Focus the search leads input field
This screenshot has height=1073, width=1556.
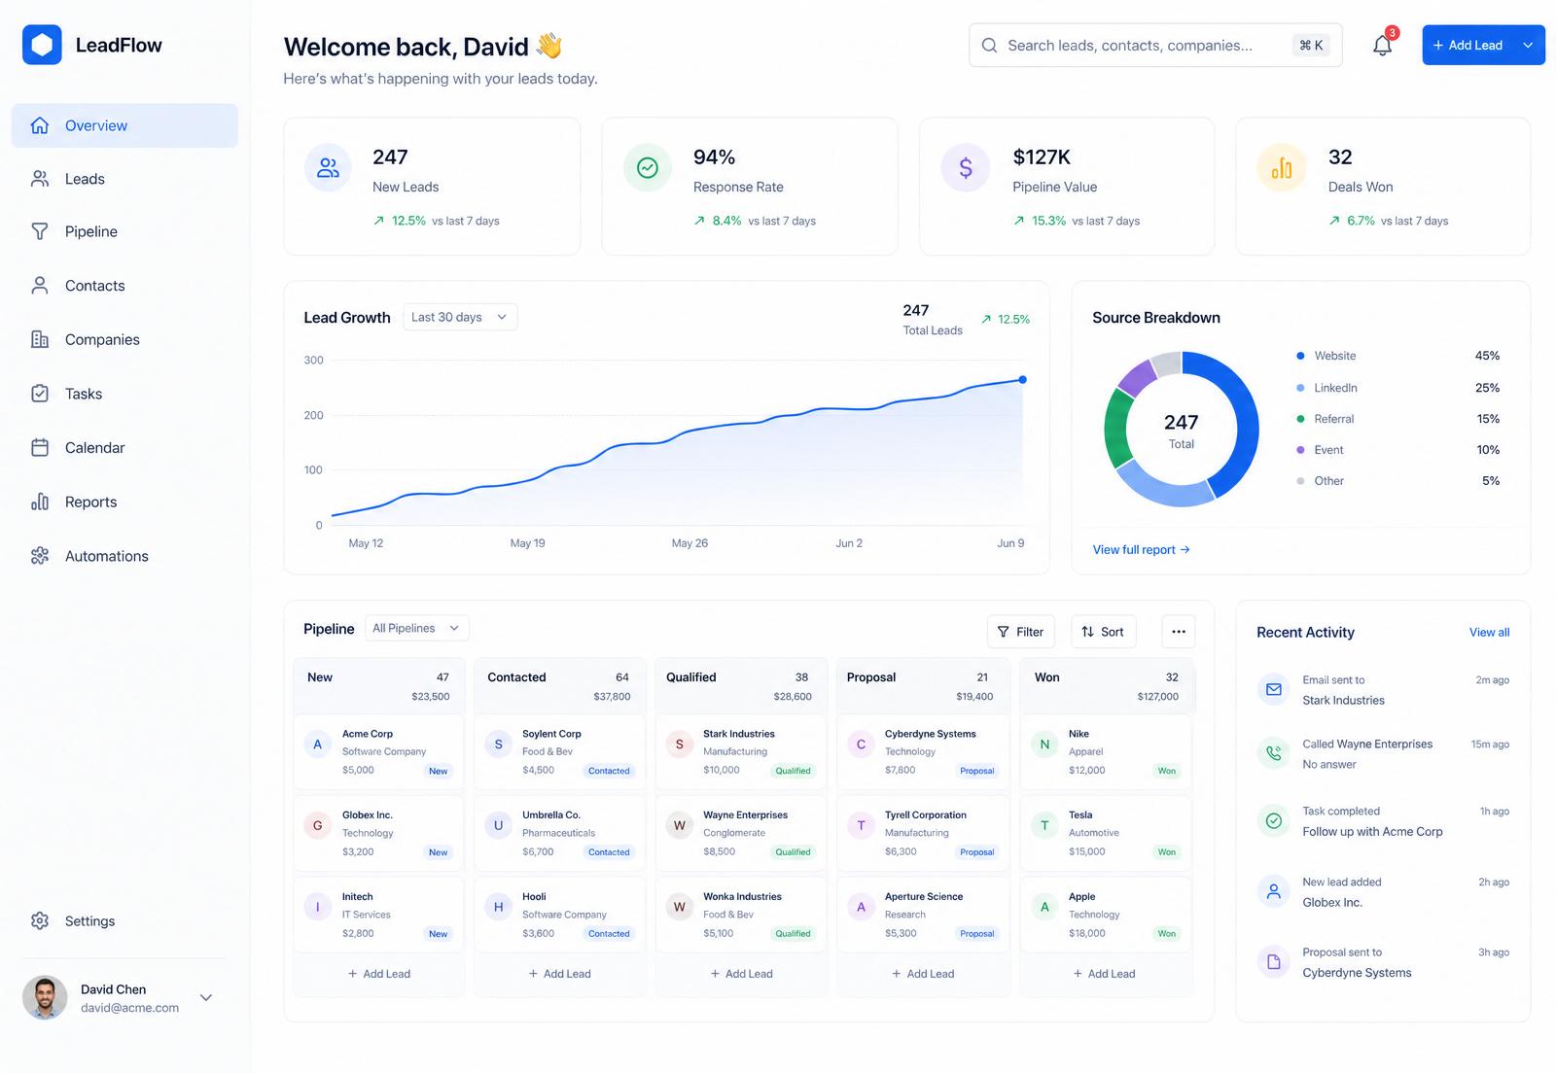tap(1155, 46)
